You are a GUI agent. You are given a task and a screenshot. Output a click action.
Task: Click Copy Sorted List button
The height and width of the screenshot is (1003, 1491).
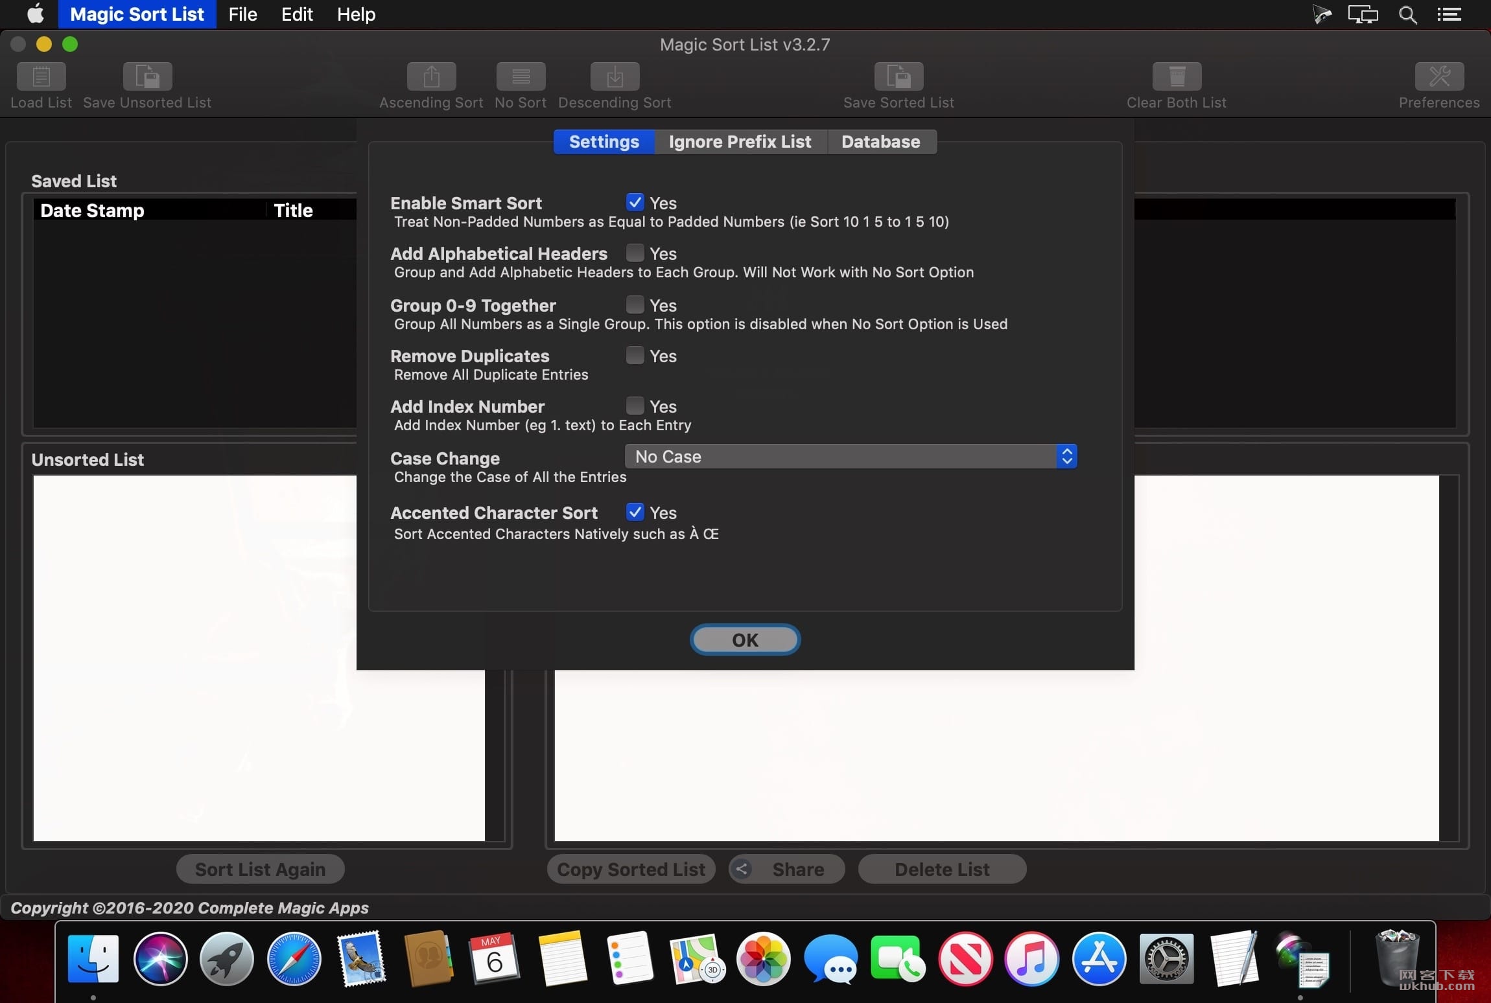click(631, 869)
